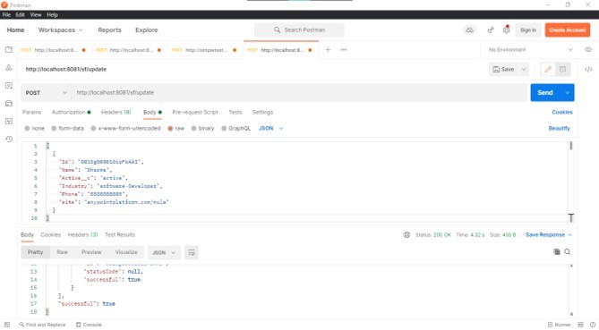Expand the Workspaces menu
The image size is (599, 330).
pyautogui.click(x=60, y=30)
